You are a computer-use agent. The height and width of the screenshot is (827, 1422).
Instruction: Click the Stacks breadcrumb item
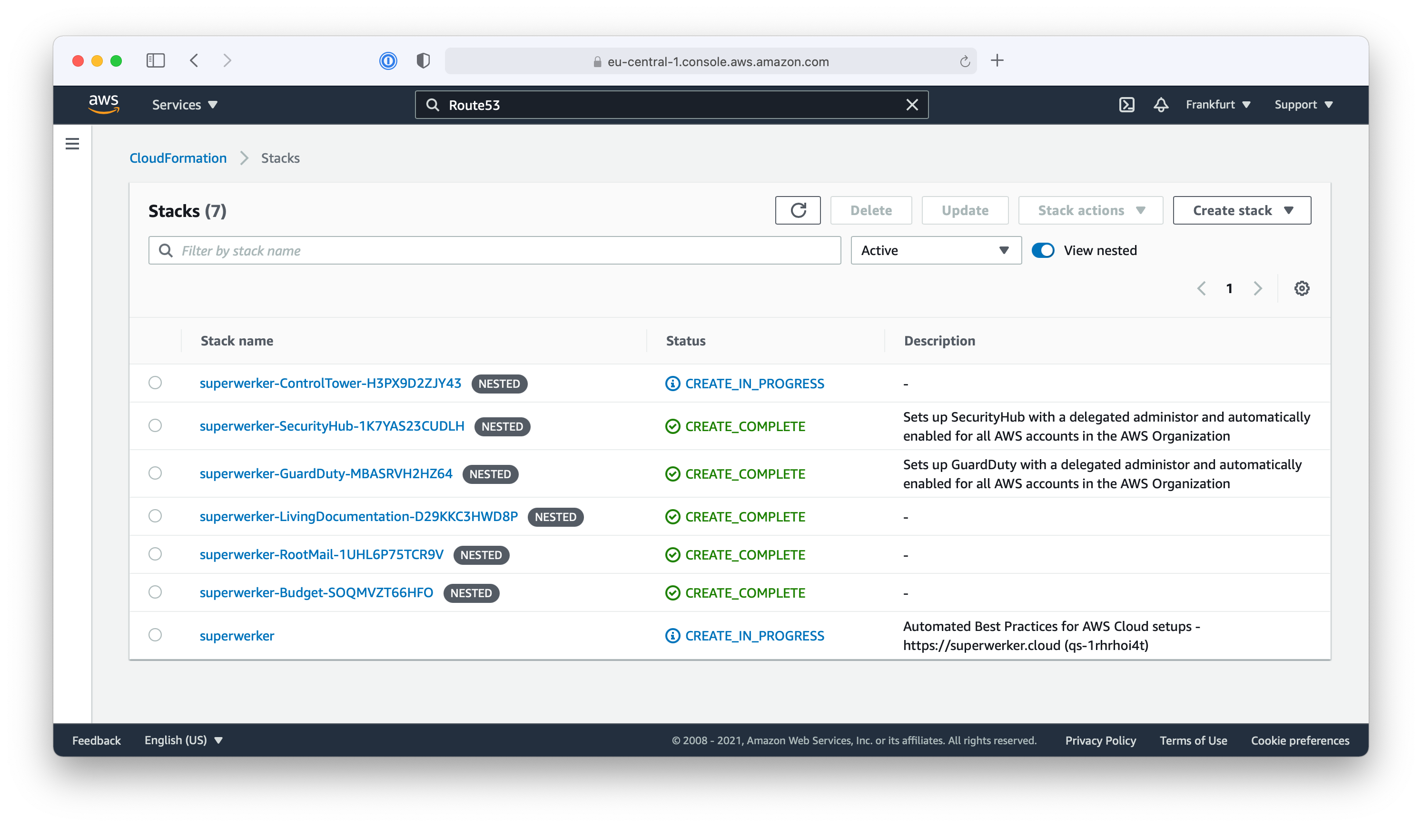pyautogui.click(x=280, y=158)
